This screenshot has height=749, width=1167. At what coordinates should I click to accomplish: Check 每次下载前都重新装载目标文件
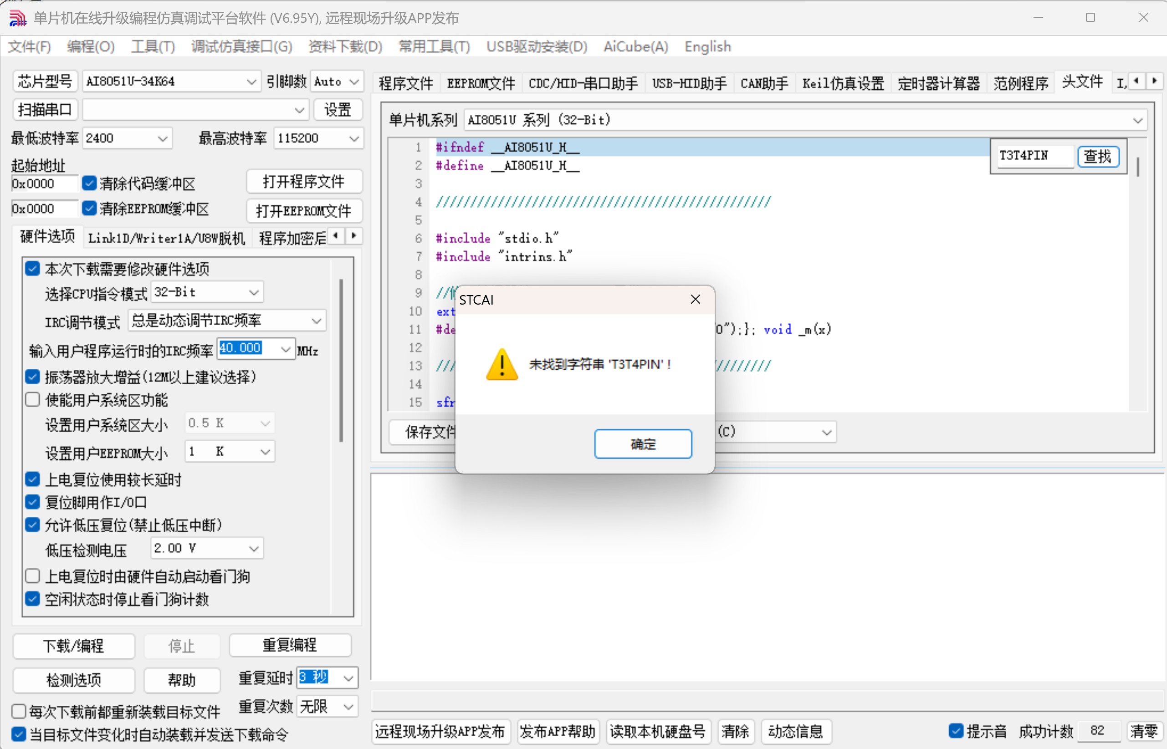point(19,712)
